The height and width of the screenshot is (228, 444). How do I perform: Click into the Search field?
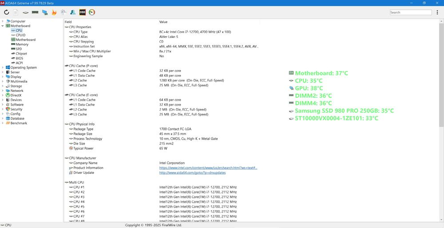(411, 12)
